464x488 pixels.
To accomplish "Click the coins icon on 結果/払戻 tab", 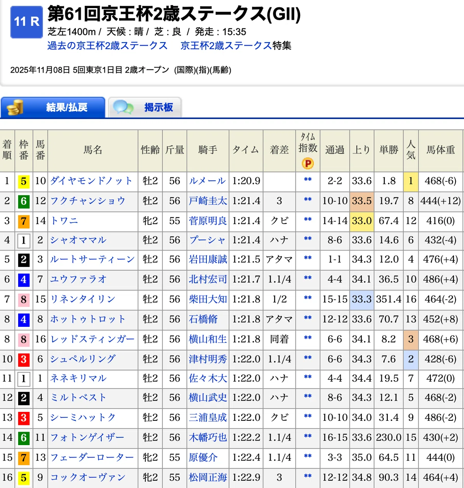I will [15, 107].
